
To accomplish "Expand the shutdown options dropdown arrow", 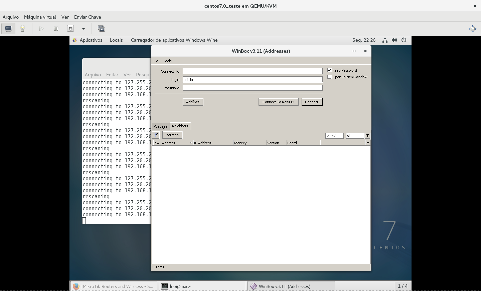I will (84, 29).
